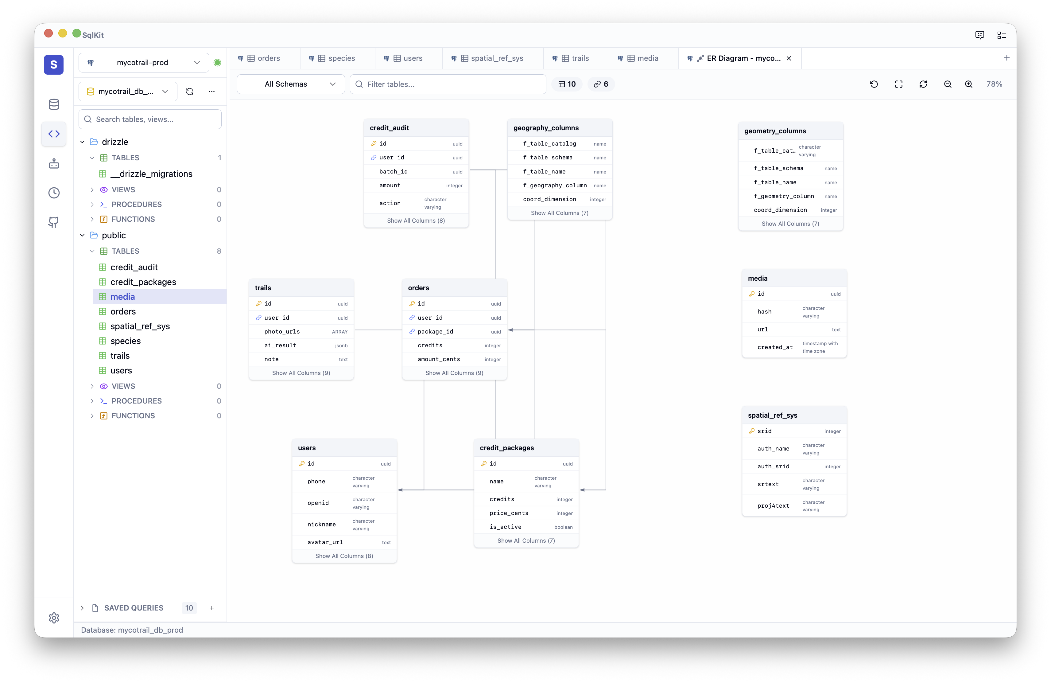
Task: Open the SQL code editor sidebar icon
Action: coord(54,134)
